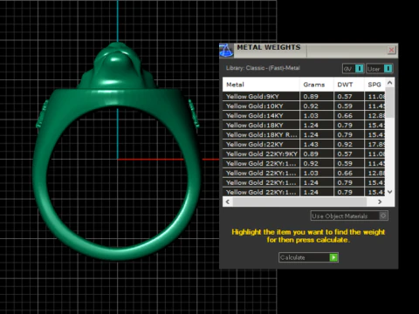Click DWT value 0.92
This screenshot has height=314, width=419.
[x=345, y=145]
